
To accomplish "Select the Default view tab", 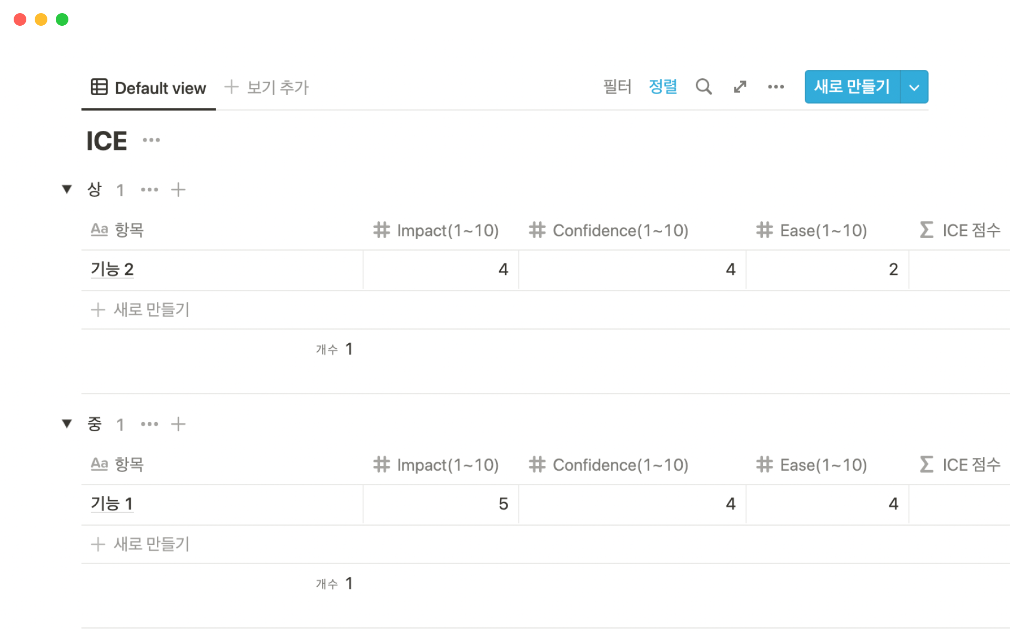I will [x=149, y=88].
